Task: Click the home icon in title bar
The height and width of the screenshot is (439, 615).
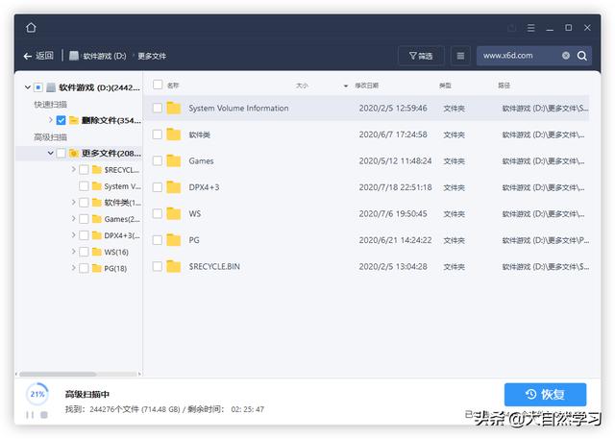Action: tap(31, 27)
